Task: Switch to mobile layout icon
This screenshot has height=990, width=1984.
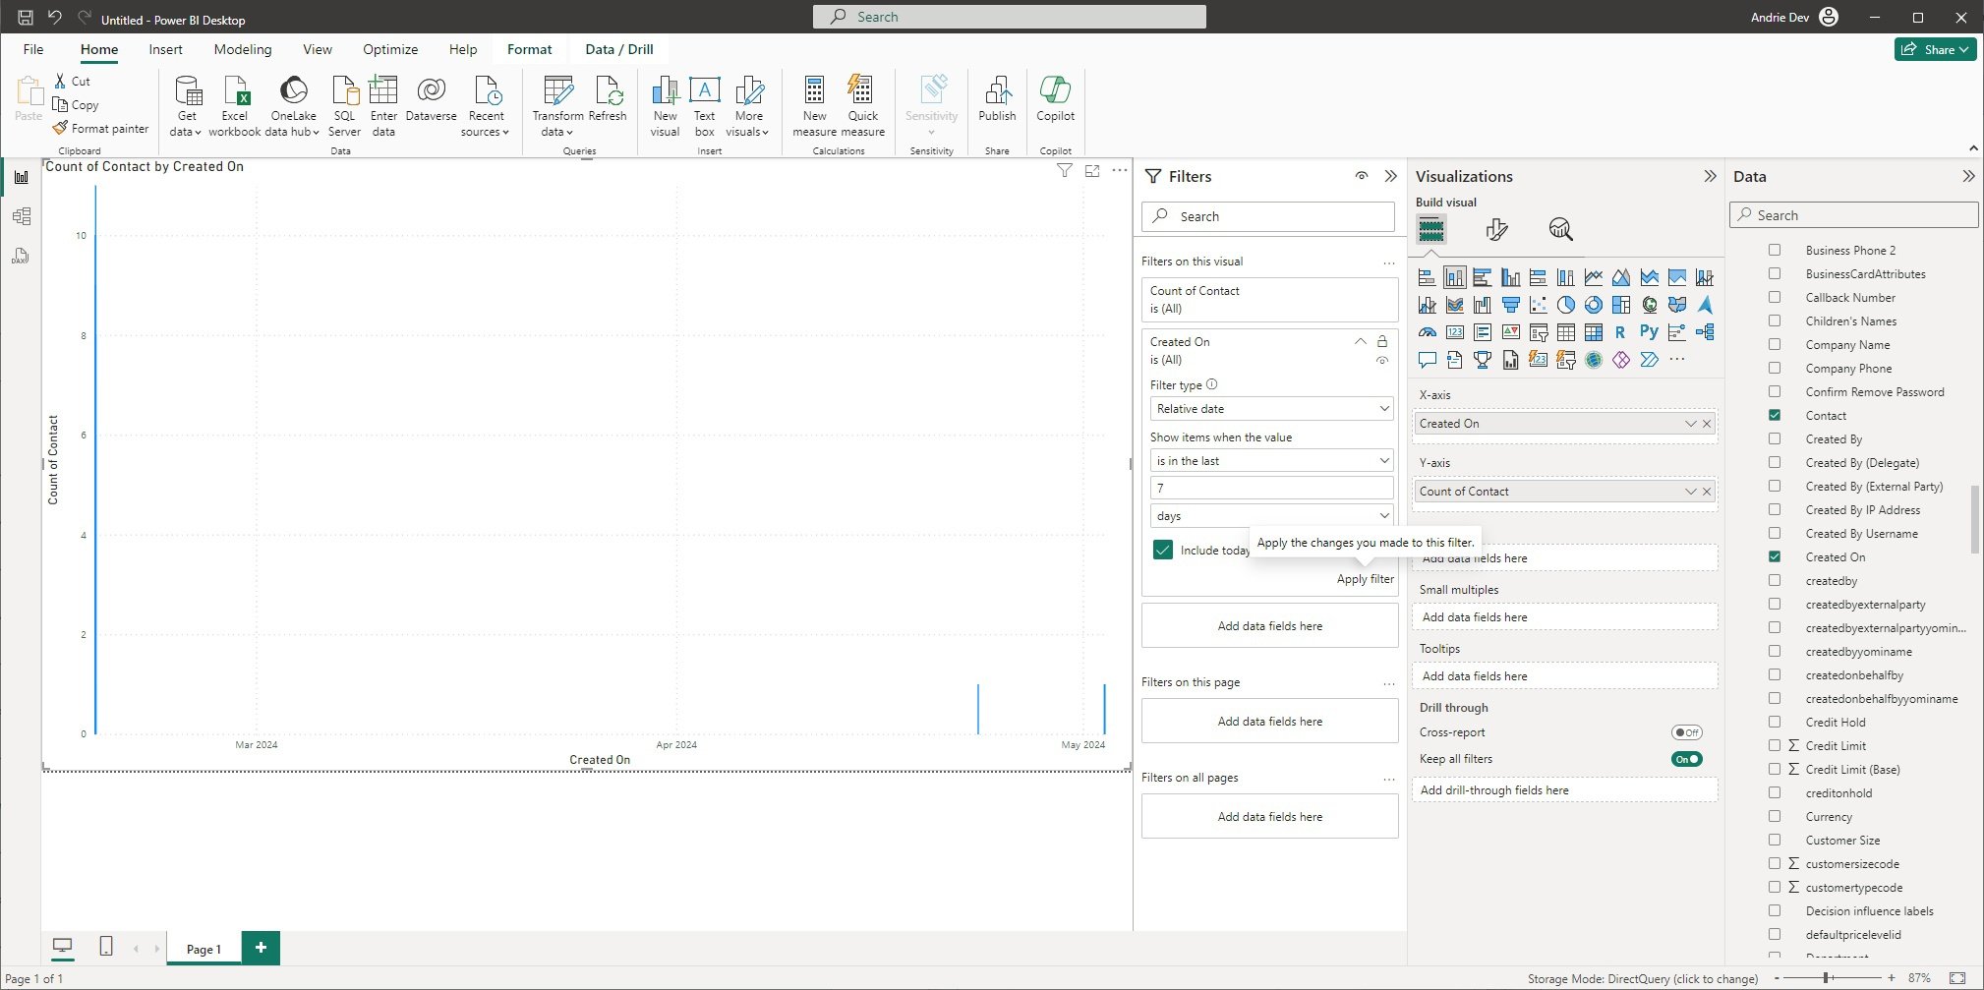Action: point(106,946)
